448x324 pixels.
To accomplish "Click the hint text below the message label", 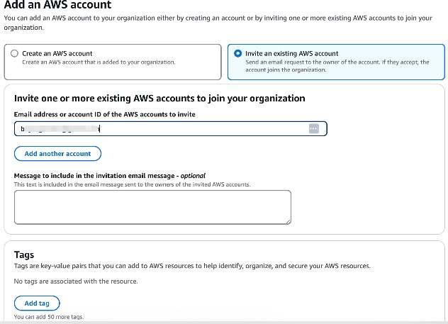I will (x=132, y=184).
